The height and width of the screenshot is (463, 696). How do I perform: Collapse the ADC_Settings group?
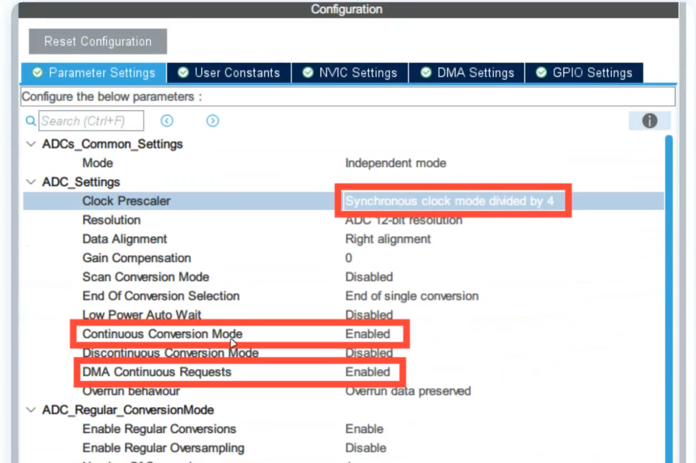[x=32, y=182]
